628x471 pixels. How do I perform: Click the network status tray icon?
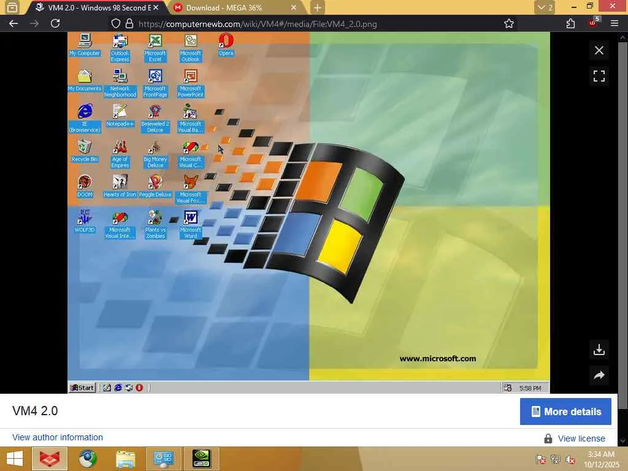(555, 459)
